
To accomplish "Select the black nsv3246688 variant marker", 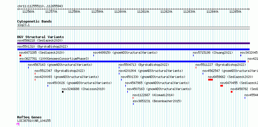I will point(63,92).
